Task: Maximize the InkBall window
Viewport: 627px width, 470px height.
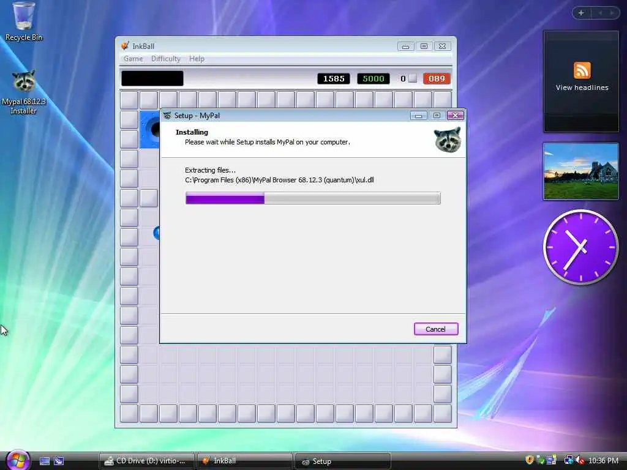Action: tap(424, 47)
